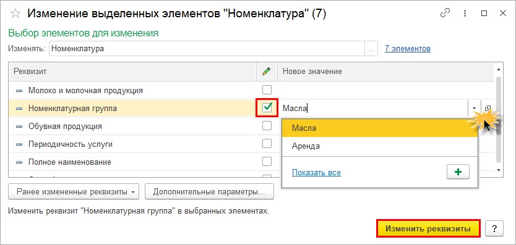Screen dimensions: 516x245
Task: Click the Изменить реквизиты button
Action: (x=428, y=228)
